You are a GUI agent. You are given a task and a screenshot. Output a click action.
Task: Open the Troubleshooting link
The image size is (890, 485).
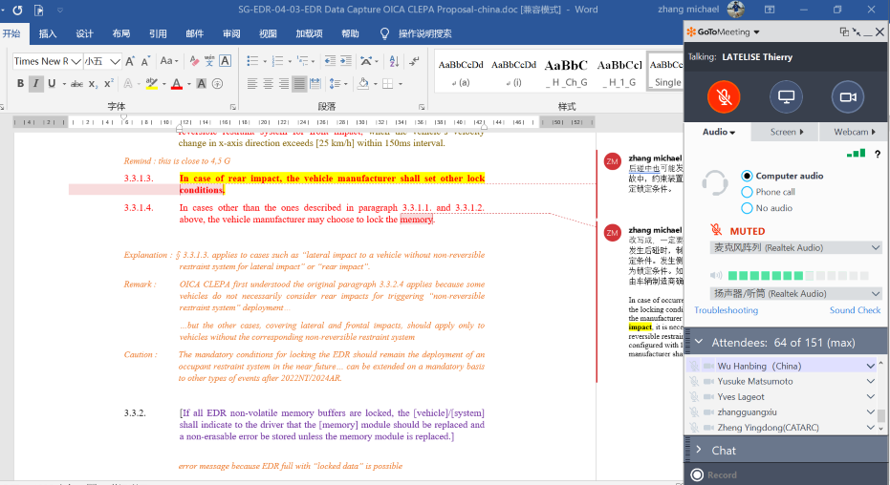pos(726,310)
